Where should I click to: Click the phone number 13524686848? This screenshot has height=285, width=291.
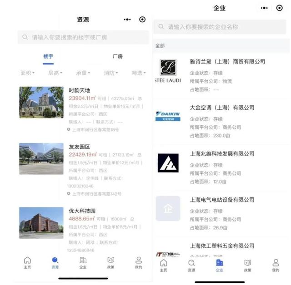(x=81, y=250)
